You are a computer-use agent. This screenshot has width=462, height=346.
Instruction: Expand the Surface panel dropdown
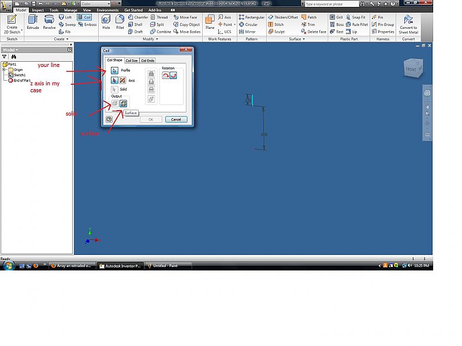[297, 39]
